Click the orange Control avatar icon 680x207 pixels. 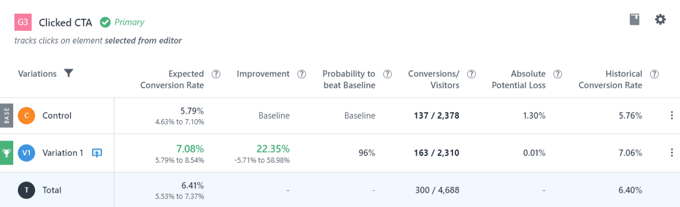pos(26,115)
